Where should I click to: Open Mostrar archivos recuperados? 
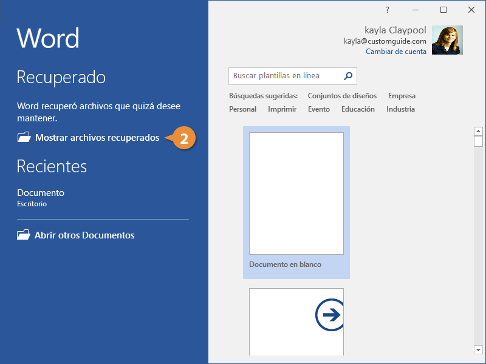coord(97,138)
